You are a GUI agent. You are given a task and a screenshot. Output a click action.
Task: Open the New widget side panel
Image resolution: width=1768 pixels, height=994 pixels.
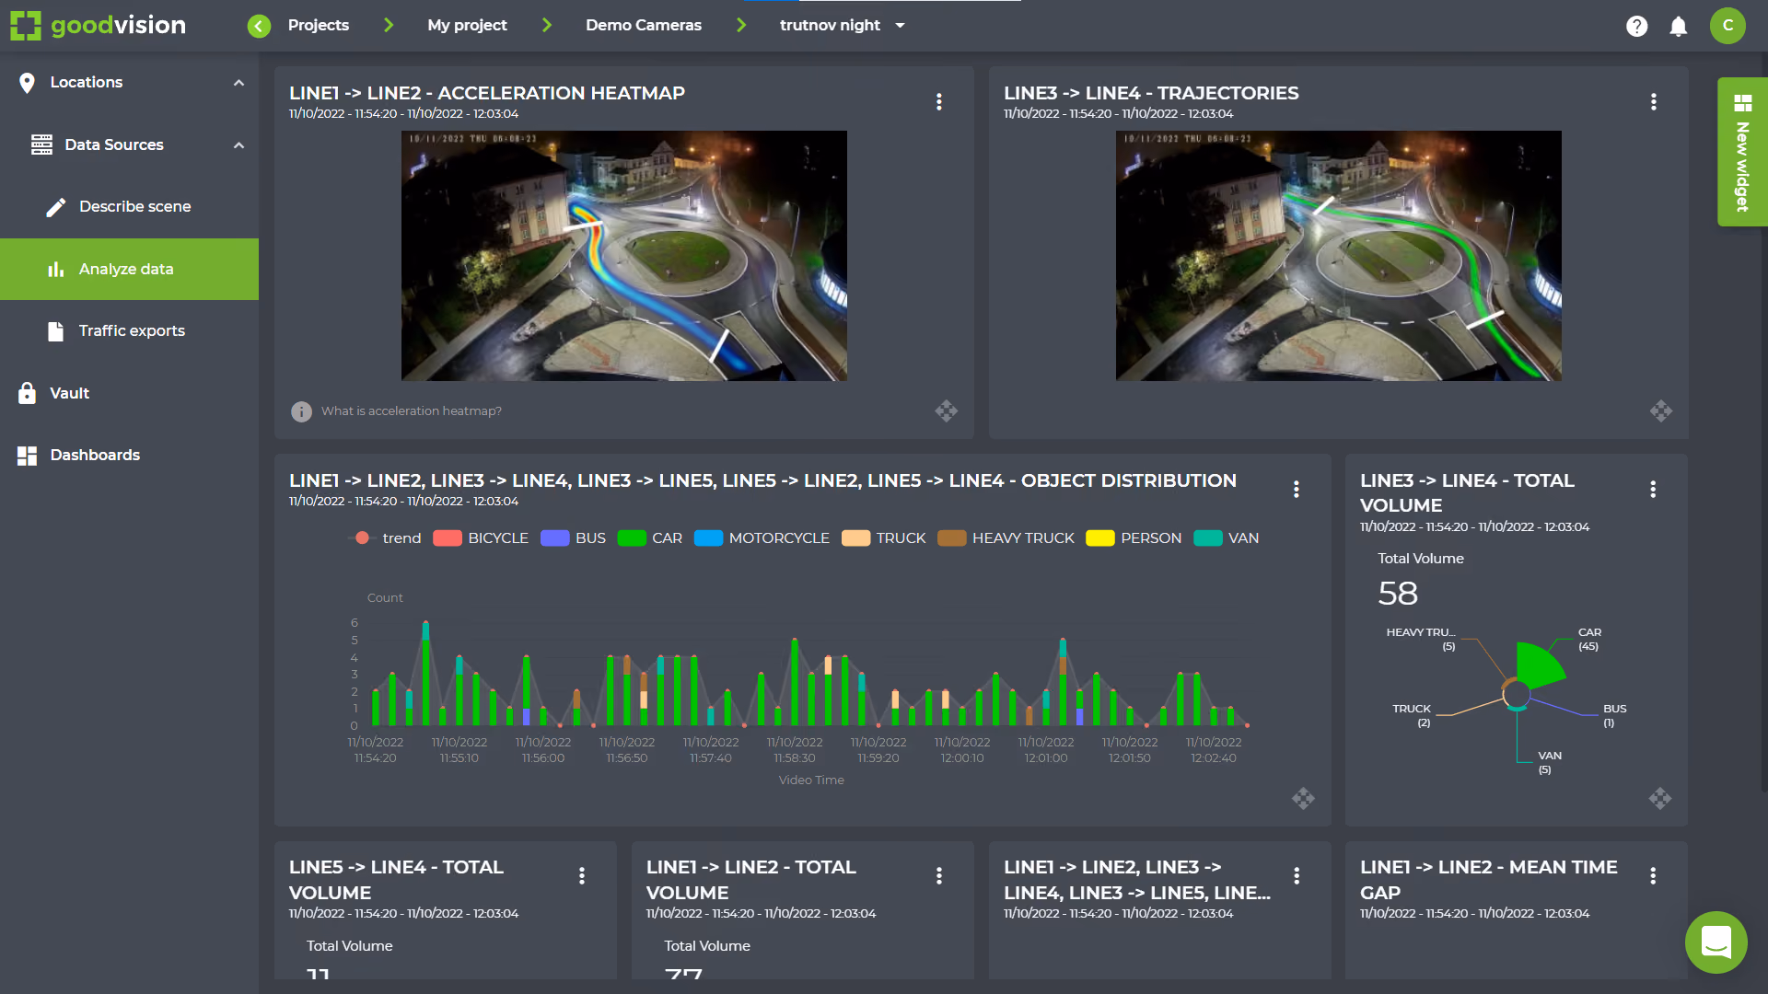point(1742,152)
